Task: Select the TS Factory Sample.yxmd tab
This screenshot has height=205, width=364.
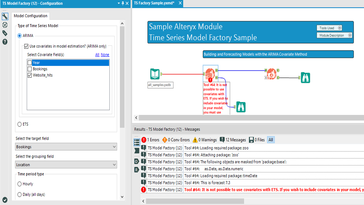Action: point(154,3)
